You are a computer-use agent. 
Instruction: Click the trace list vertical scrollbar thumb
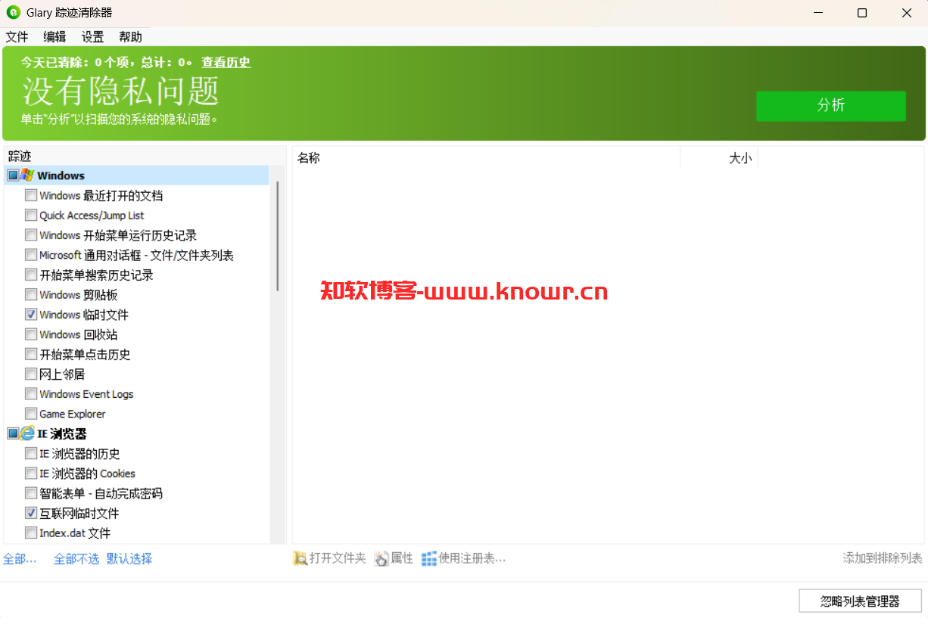click(x=278, y=236)
